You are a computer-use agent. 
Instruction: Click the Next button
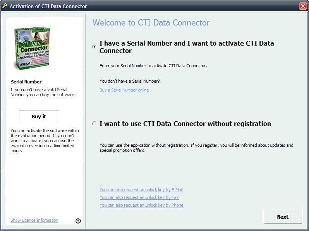coord(282,217)
